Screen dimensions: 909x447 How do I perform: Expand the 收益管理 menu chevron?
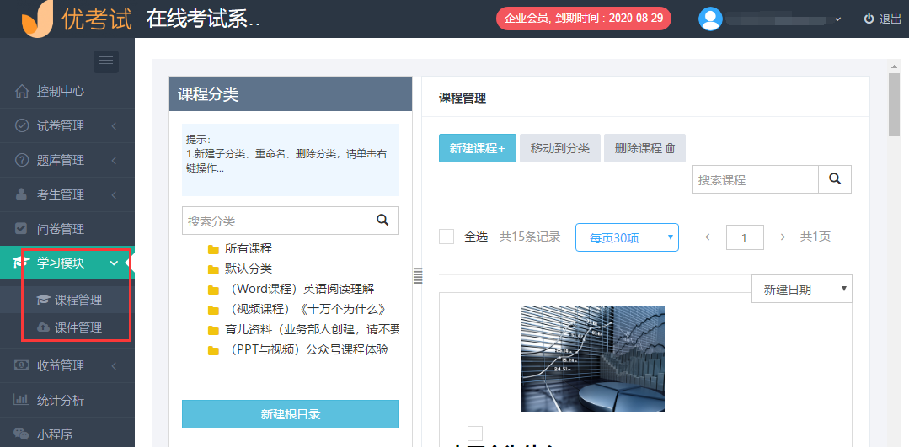tap(114, 365)
